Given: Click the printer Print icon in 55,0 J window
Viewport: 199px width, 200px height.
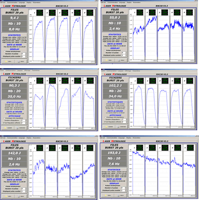Looking at the screenshot, I should pos(119,60).
